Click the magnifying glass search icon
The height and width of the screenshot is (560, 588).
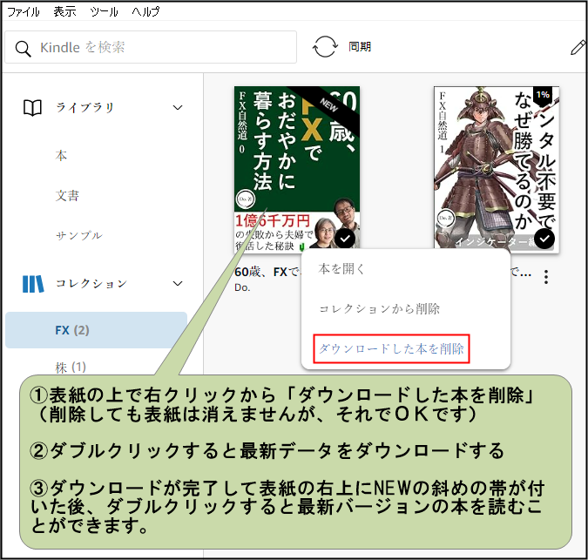click(23, 49)
